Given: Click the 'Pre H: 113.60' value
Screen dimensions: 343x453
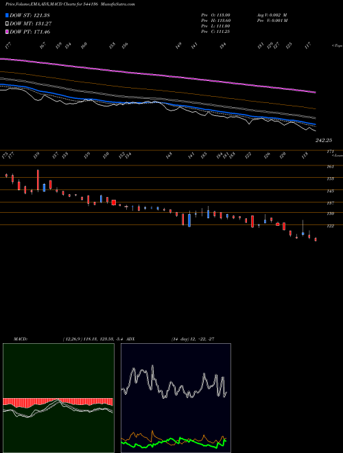Looking at the screenshot, I should 215,21.
